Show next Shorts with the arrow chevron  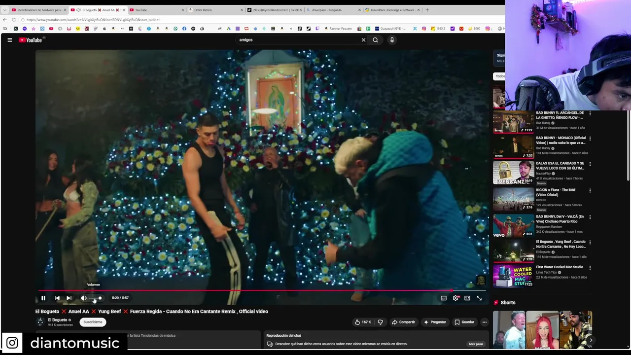[591, 340]
